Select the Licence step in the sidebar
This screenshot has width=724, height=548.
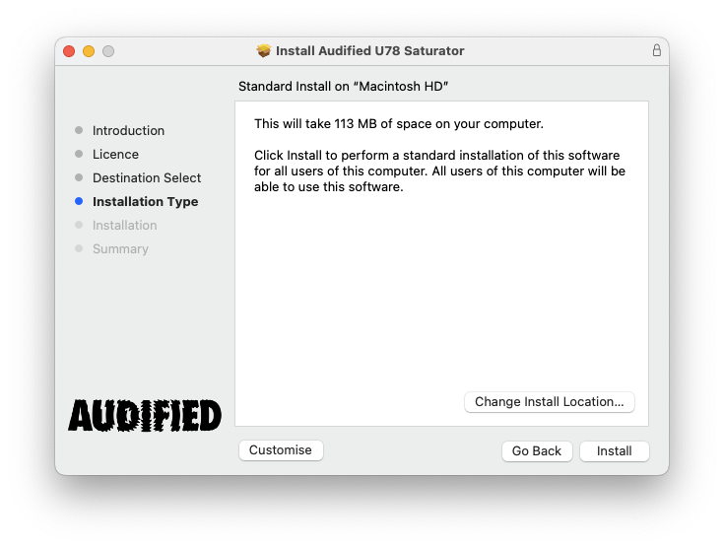coord(115,155)
